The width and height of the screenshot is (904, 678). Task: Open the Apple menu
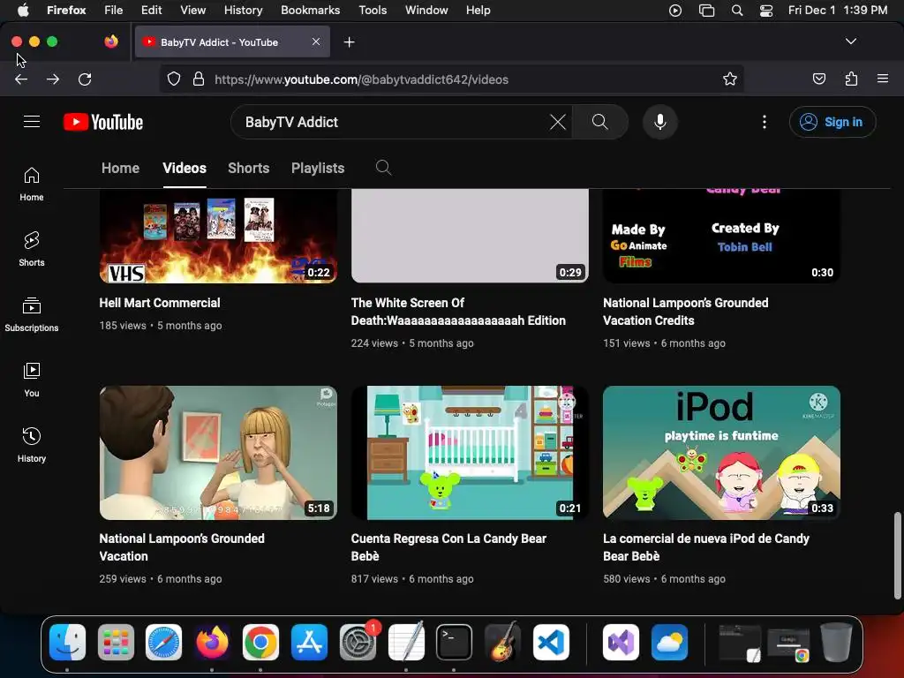coord(23,10)
